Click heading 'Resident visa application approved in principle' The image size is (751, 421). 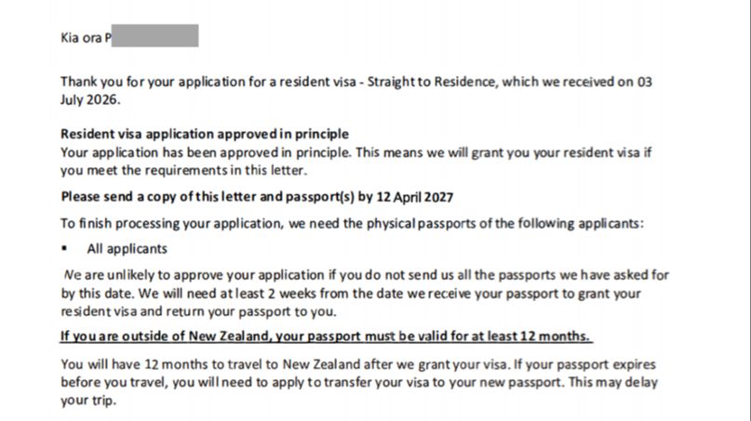[205, 134]
